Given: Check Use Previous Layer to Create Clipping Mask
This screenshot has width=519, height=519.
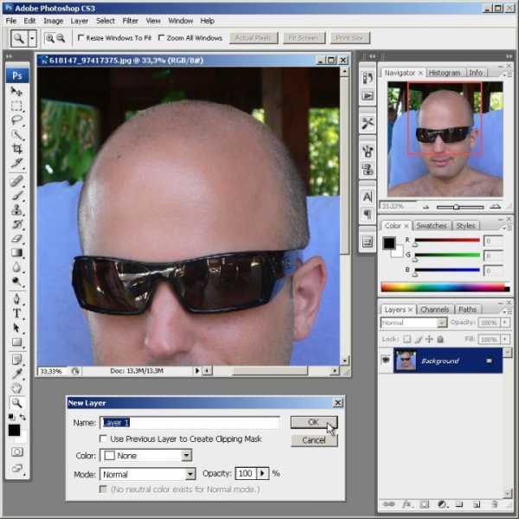Looking at the screenshot, I should 103,439.
